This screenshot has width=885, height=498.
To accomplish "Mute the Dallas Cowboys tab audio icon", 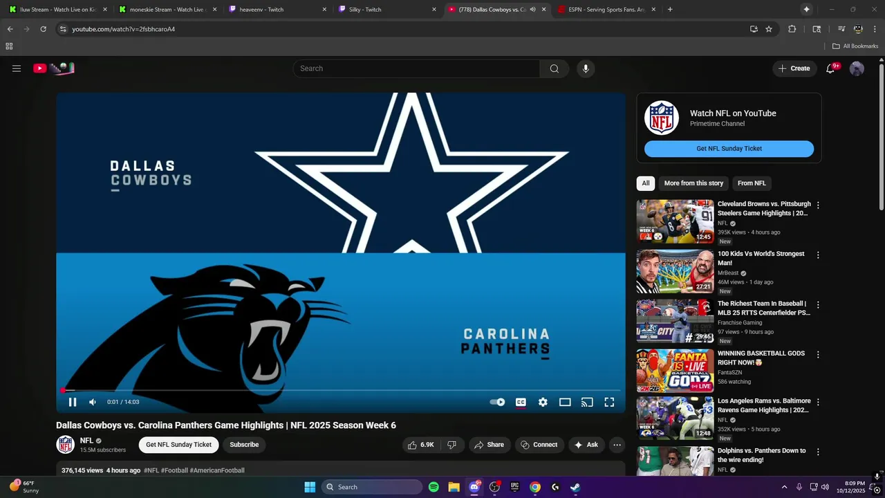I will tap(532, 10).
